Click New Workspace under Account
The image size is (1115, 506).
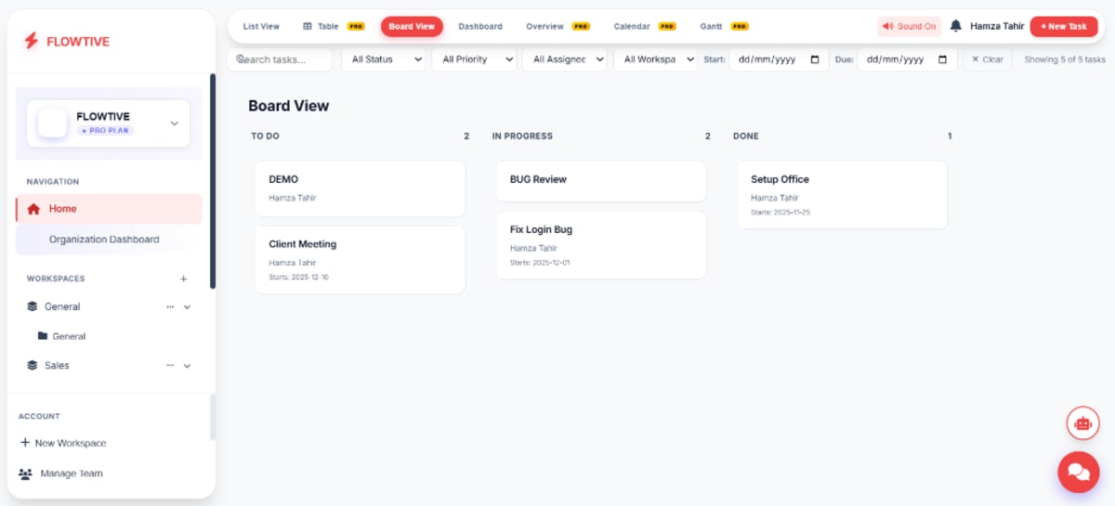coord(63,443)
